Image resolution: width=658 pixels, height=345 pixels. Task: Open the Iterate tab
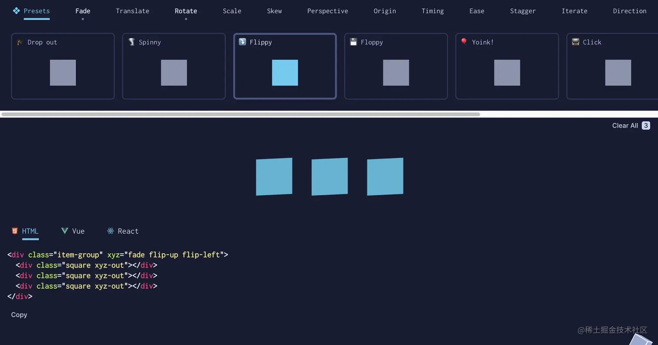(574, 11)
